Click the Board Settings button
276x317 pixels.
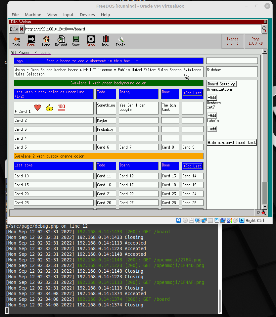[222, 84]
